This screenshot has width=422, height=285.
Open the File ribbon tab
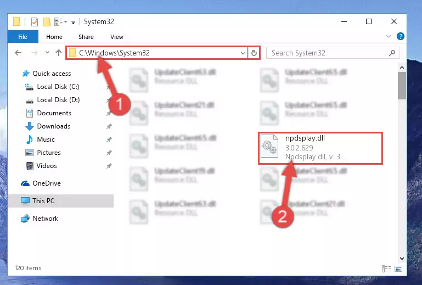coord(23,37)
